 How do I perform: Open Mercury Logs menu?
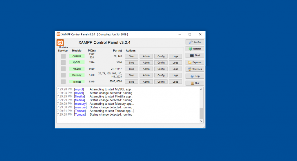(175, 75)
